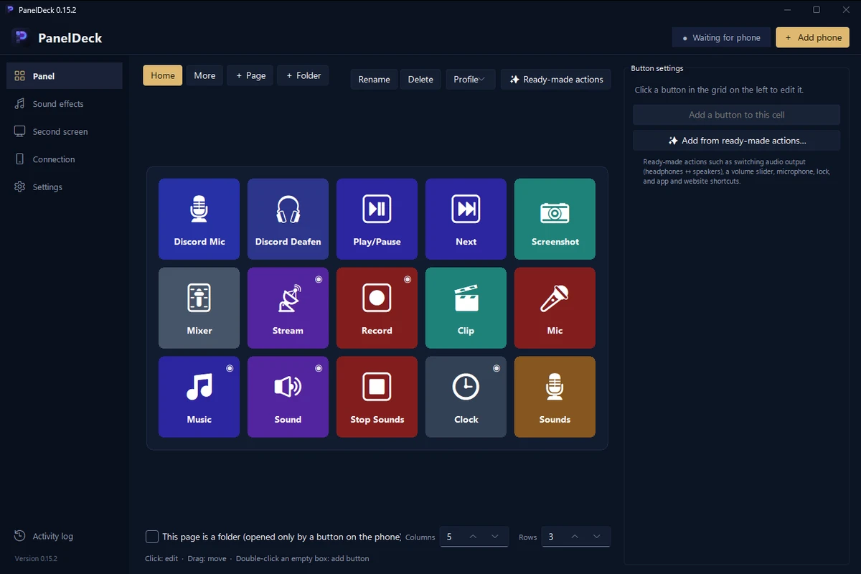
Task: Select the Screenshot camera tile
Action: click(555, 219)
